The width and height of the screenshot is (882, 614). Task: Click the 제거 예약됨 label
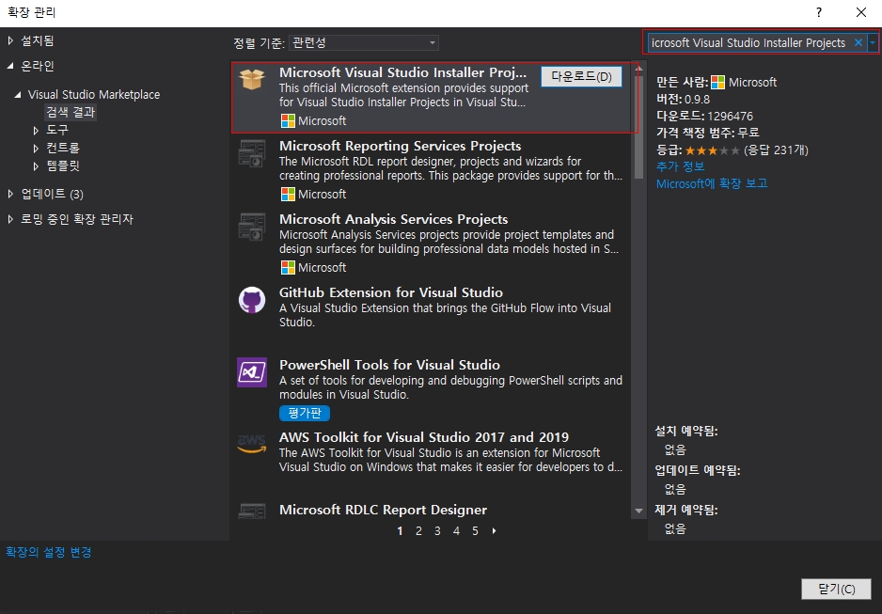point(686,510)
